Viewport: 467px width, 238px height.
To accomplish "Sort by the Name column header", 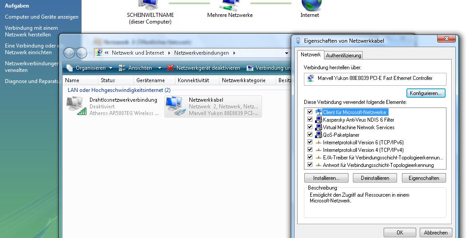I will 80,80.
